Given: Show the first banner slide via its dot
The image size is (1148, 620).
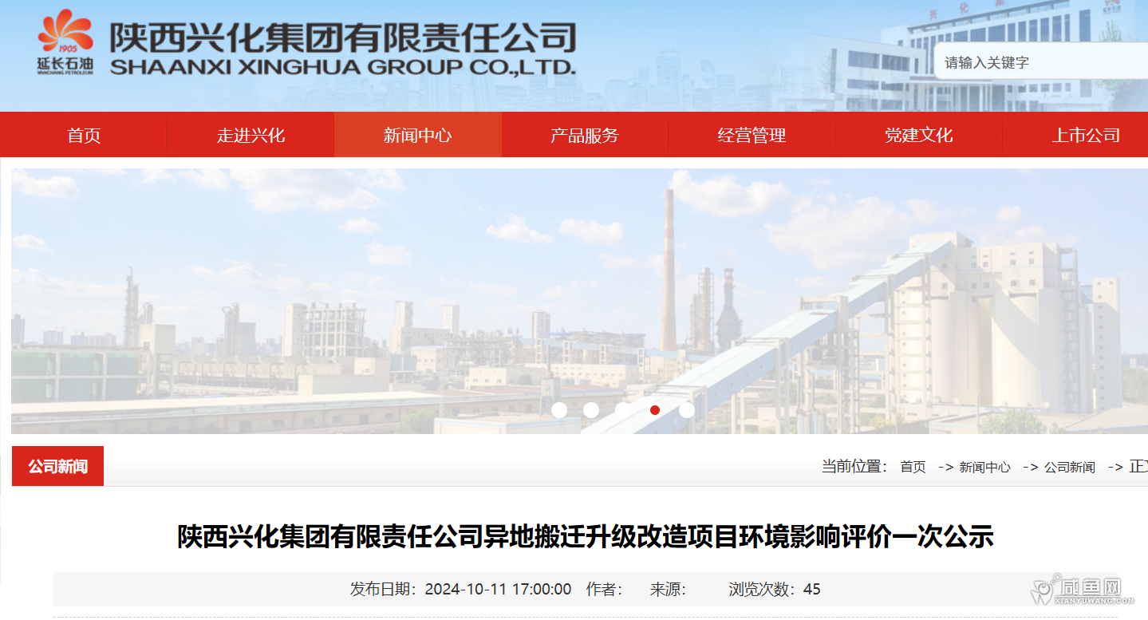Looking at the screenshot, I should coord(559,410).
